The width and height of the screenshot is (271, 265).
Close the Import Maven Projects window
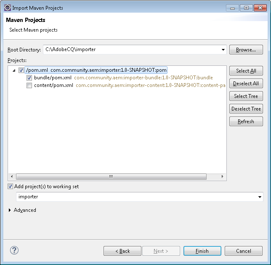click(x=260, y=8)
